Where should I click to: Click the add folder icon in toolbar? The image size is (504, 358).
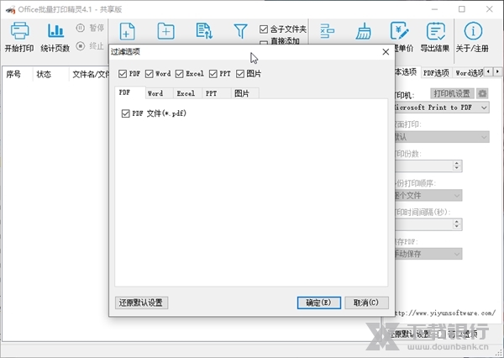click(165, 31)
